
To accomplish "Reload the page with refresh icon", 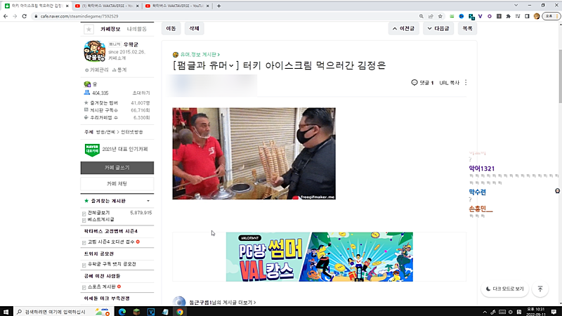I will point(25,16).
